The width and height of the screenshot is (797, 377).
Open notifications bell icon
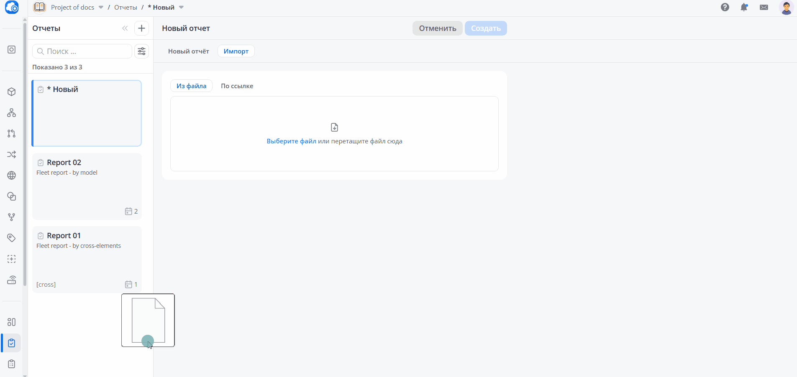(x=744, y=7)
